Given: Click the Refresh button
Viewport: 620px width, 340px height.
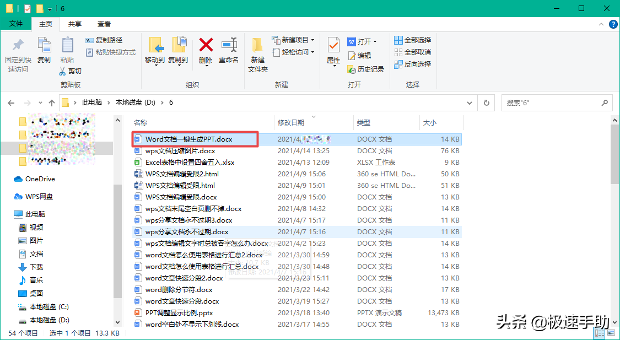Looking at the screenshot, I should (x=486, y=103).
